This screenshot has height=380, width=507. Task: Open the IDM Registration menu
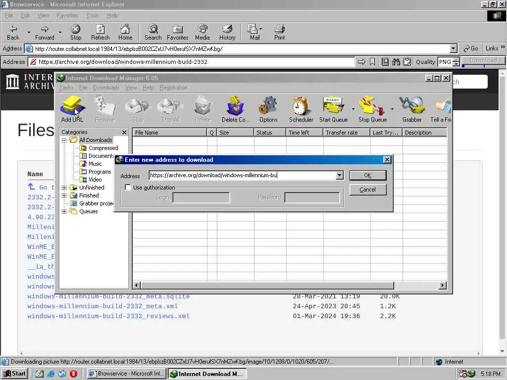(173, 88)
